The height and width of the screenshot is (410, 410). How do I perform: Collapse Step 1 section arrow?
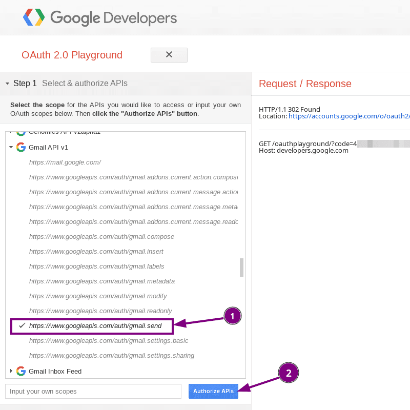click(7, 84)
